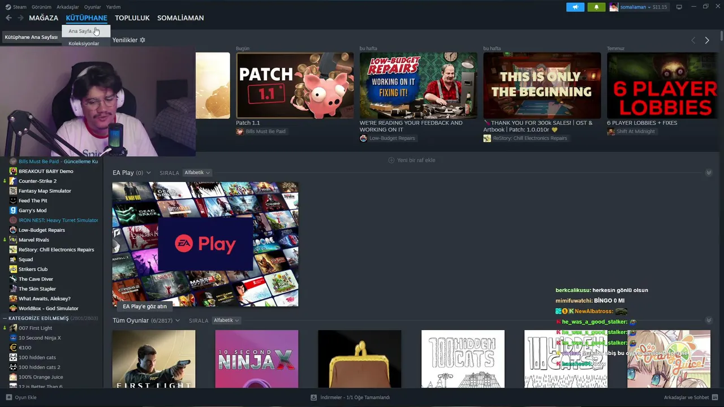Click Yeni bir raf ekle to add shelf
Image resolution: width=724 pixels, height=407 pixels.
pyautogui.click(x=412, y=160)
